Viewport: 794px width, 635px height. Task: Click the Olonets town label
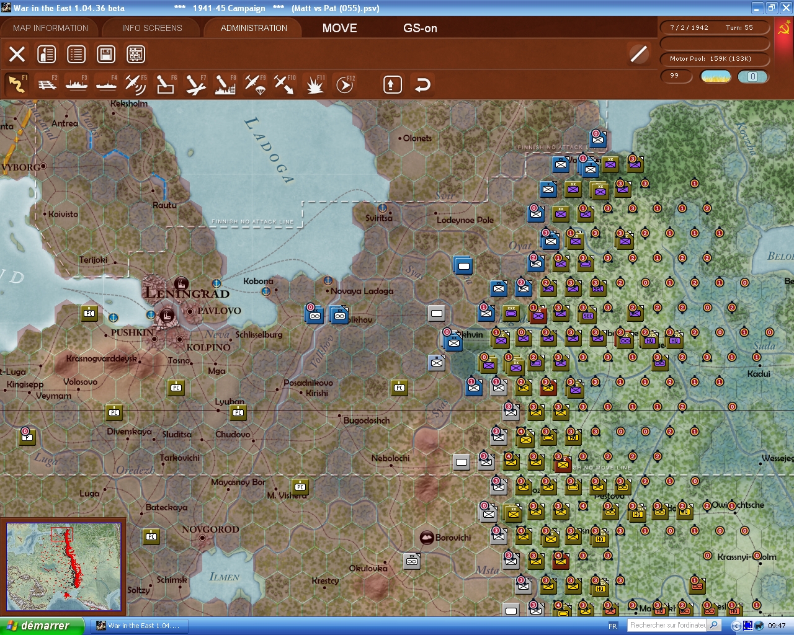point(417,138)
